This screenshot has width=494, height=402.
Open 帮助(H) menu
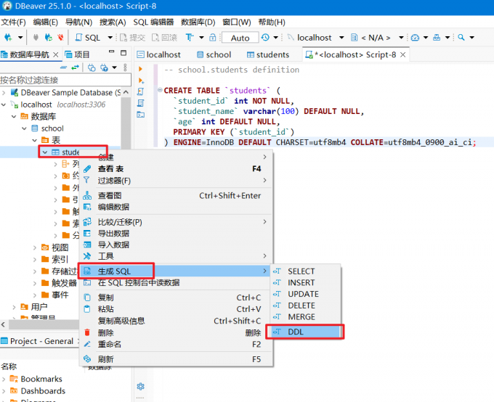coord(272,22)
